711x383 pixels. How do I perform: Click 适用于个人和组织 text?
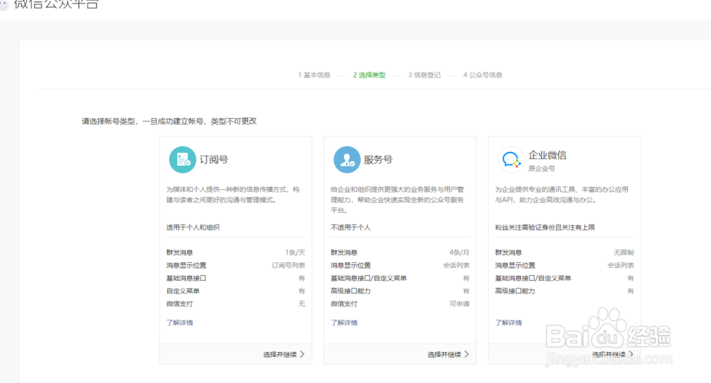coord(193,227)
